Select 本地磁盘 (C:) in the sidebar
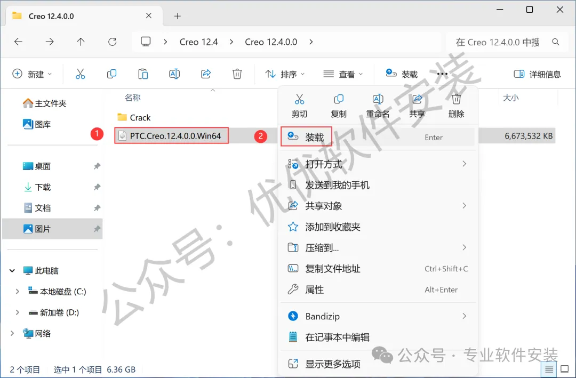Viewport: 576px width, 378px height. [57, 291]
